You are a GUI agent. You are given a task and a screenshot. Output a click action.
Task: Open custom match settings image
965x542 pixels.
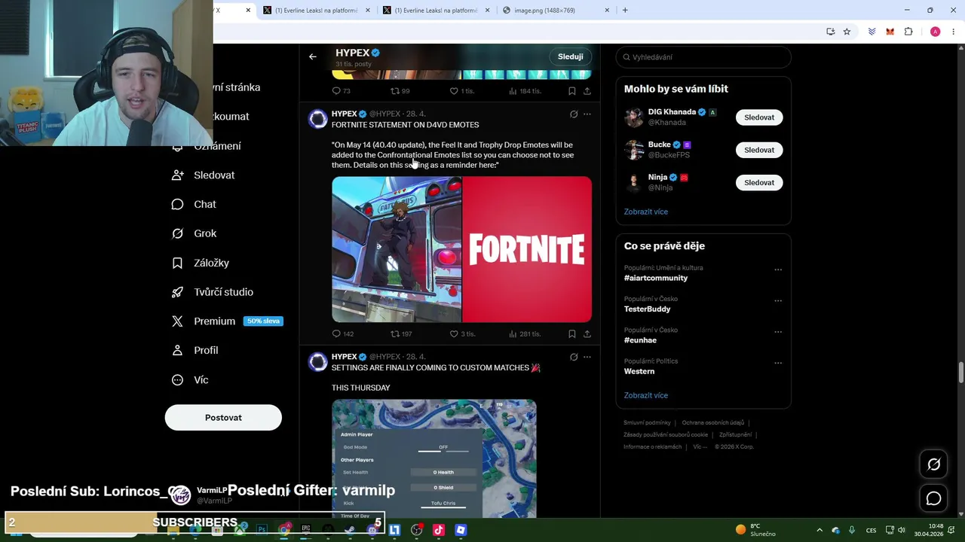coord(434,458)
